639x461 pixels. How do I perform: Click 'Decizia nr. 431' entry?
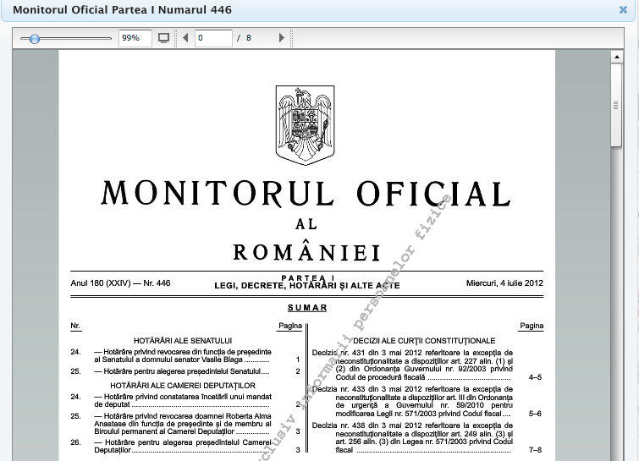coord(412,365)
